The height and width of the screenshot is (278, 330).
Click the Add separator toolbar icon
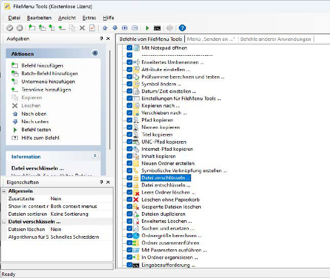click(x=62, y=28)
